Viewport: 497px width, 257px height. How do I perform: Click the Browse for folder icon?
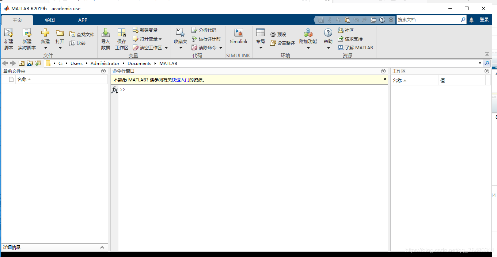point(38,63)
